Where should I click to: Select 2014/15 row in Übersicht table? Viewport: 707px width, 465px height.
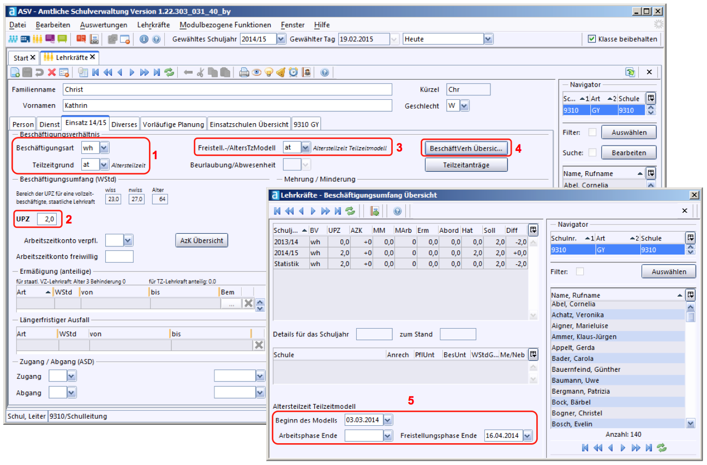(x=400, y=253)
